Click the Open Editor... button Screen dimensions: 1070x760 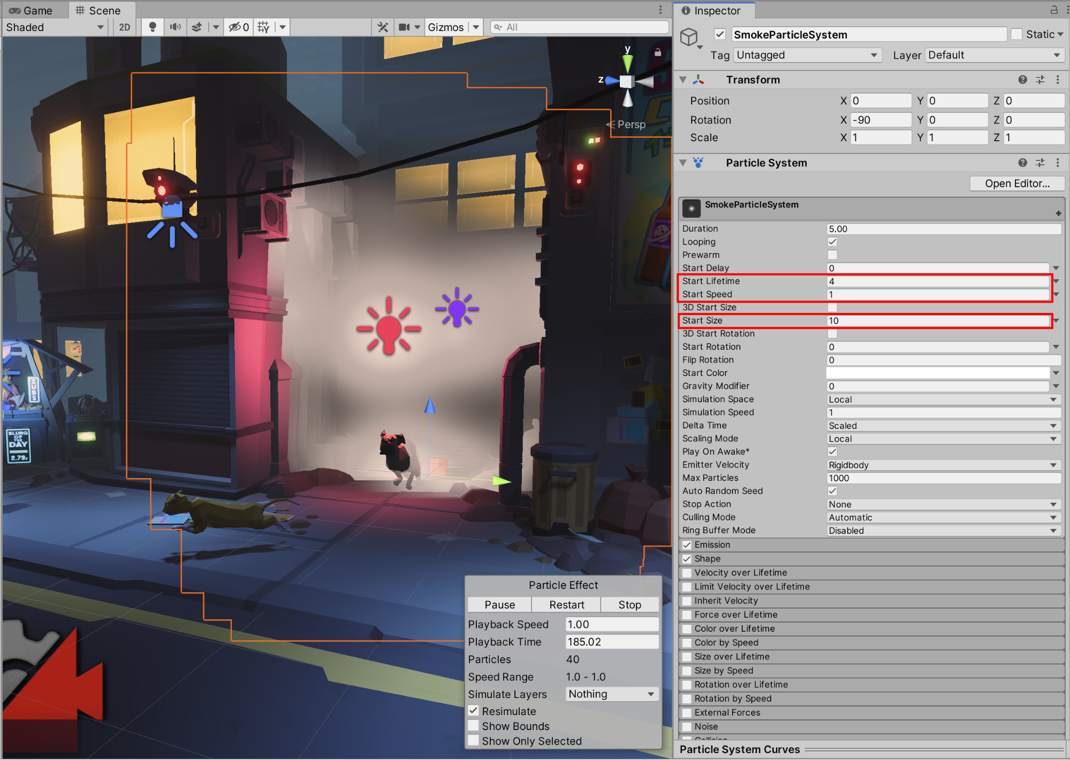pyautogui.click(x=1016, y=183)
